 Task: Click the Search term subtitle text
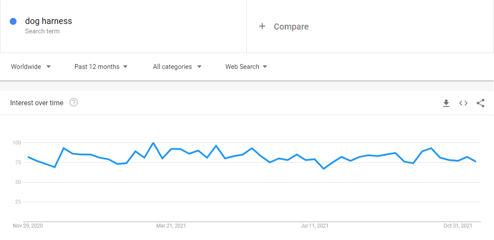[x=42, y=31]
